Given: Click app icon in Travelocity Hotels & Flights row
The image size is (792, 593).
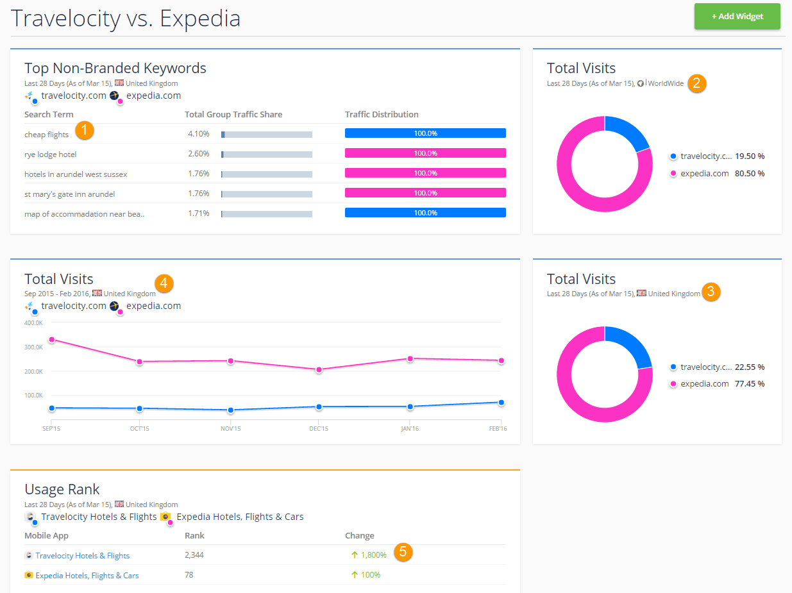Looking at the screenshot, I should click(x=28, y=556).
